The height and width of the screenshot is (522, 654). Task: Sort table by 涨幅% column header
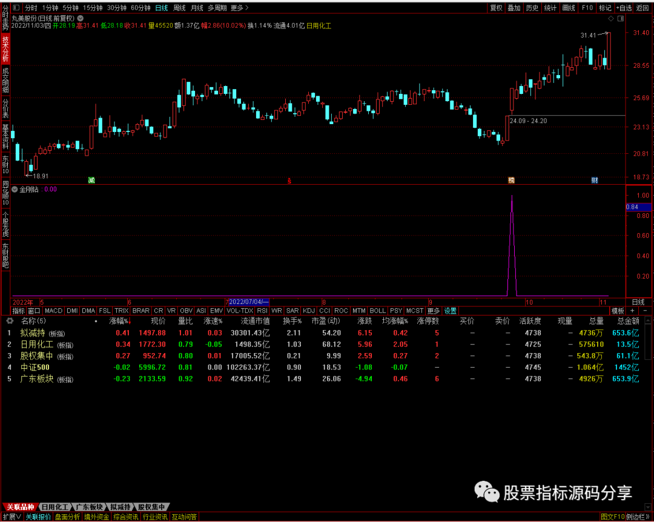(x=120, y=322)
